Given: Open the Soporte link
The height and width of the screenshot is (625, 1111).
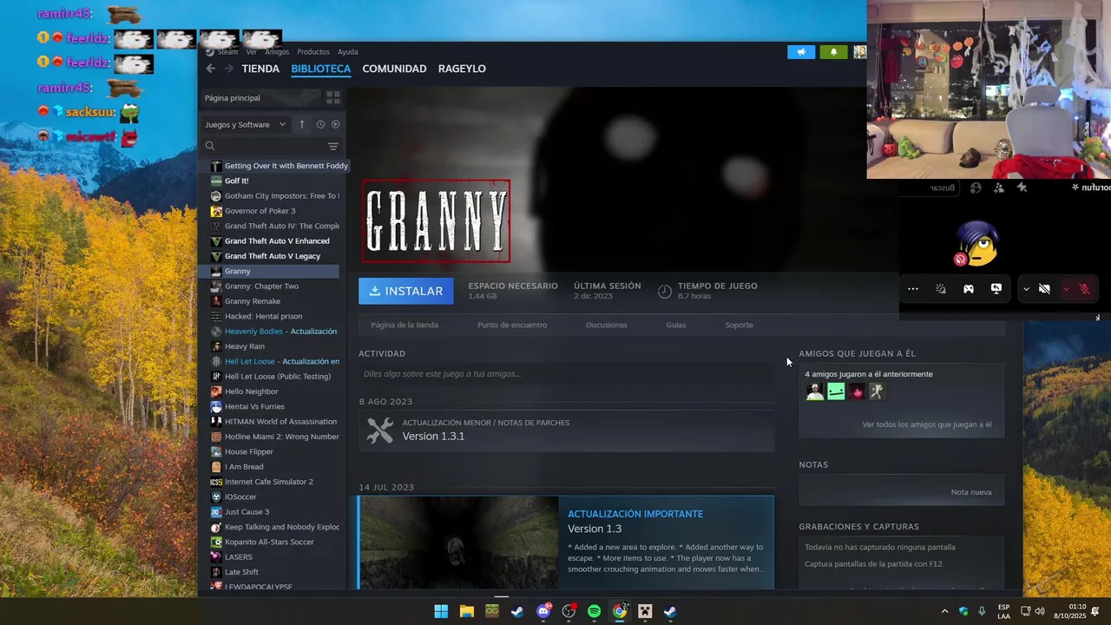Looking at the screenshot, I should [739, 325].
